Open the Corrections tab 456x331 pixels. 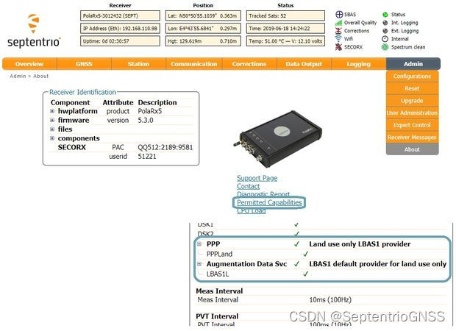point(249,64)
